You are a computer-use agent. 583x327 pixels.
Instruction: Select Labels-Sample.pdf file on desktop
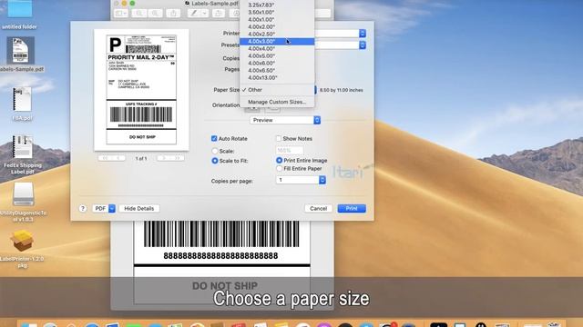[x=20, y=51]
